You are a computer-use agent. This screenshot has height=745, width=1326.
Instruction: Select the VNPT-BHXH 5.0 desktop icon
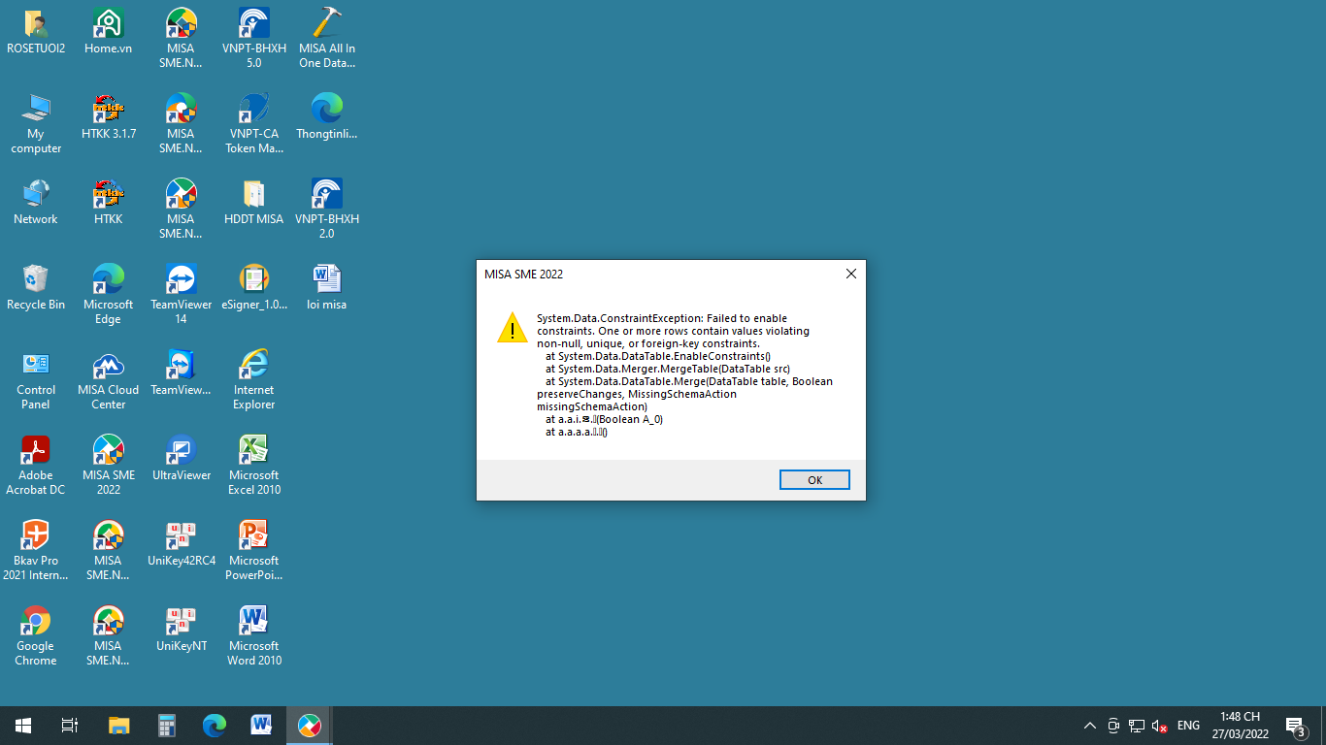point(254,39)
